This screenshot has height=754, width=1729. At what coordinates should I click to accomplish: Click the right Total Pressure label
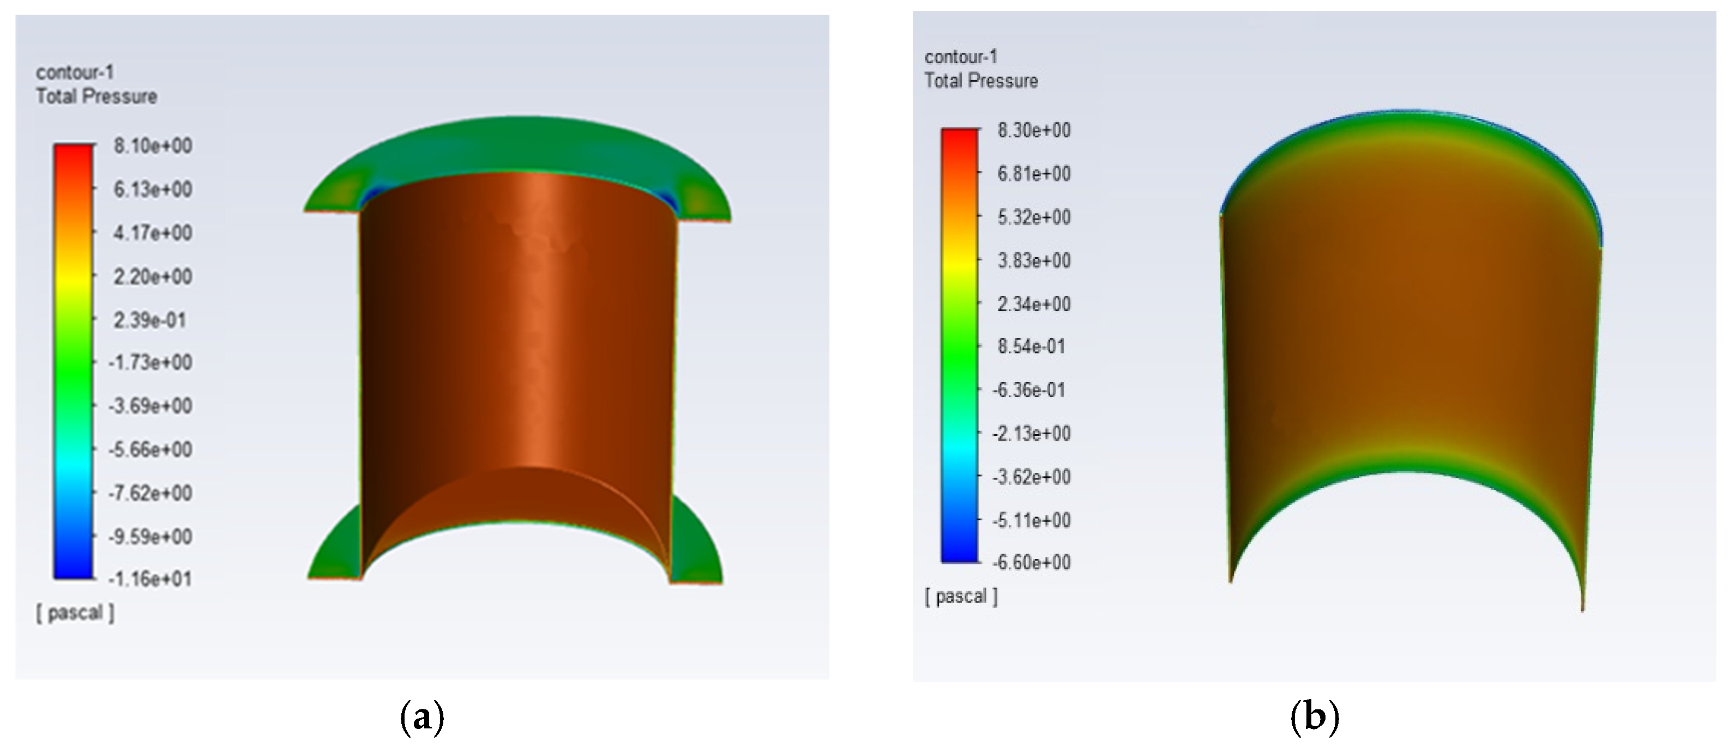(x=980, y=81)
